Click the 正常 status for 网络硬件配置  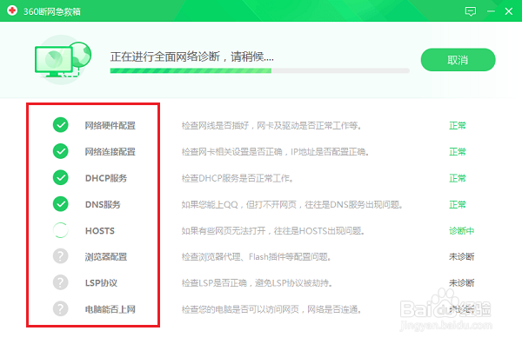pyautogui.click(x=458, y=125)
